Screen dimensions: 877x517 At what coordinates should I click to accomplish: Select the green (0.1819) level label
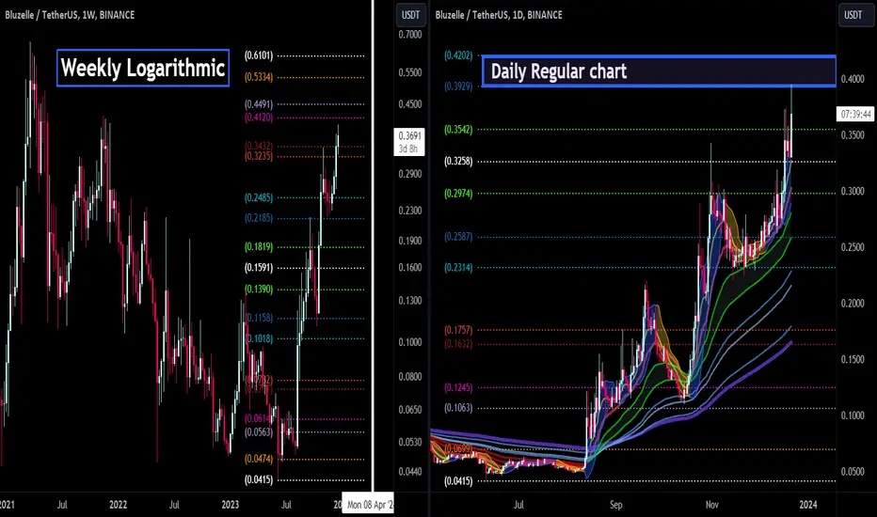pyautogui.click(x=259, y=246)
